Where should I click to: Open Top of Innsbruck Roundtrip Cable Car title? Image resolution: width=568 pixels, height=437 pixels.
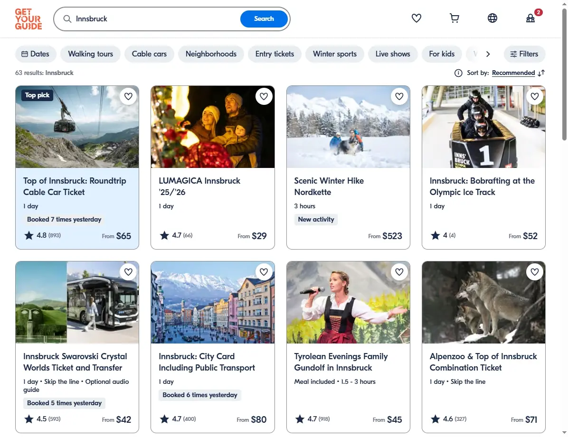[75, 186]
